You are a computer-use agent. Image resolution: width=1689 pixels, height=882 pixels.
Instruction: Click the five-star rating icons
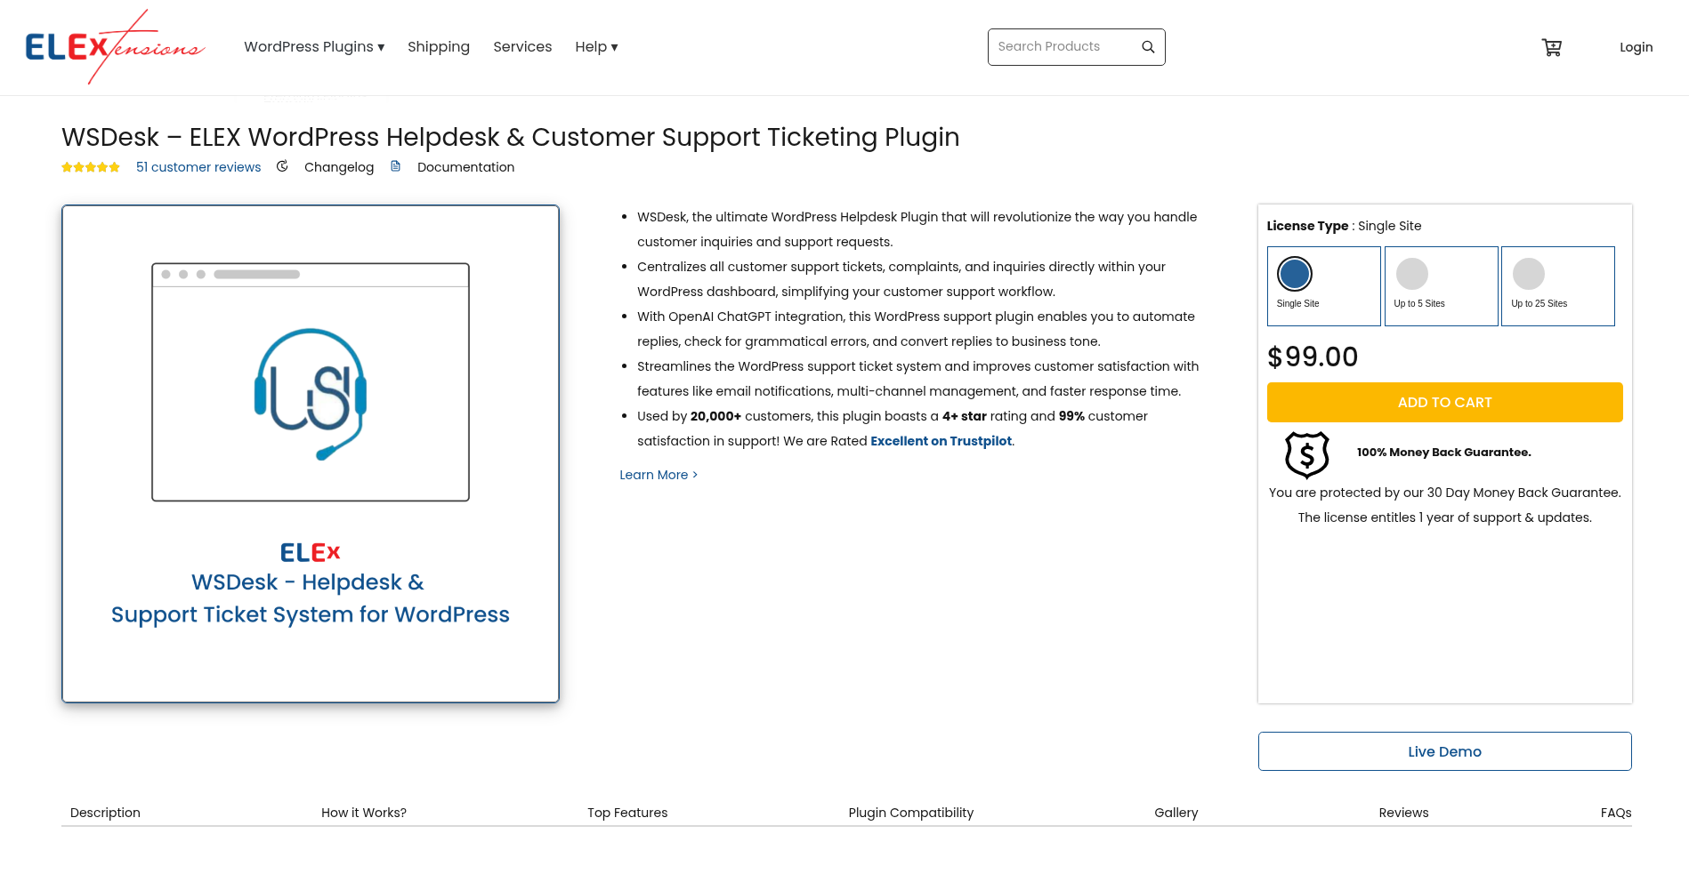tap(90, 166)
